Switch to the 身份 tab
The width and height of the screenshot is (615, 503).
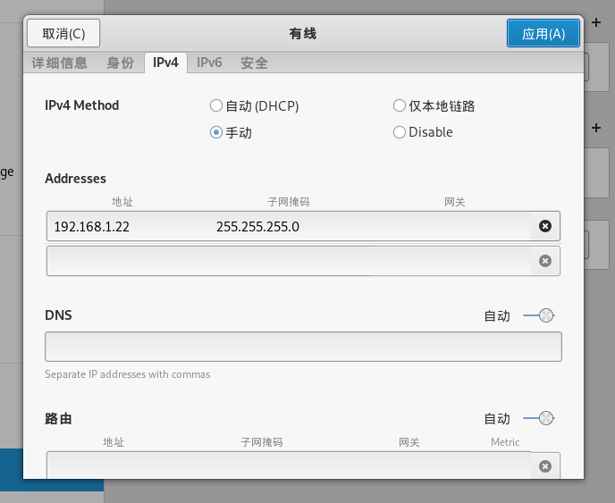tap(120, 63)
